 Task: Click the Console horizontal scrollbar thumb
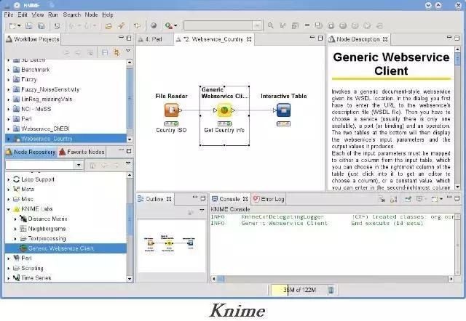tap(221, 279)
